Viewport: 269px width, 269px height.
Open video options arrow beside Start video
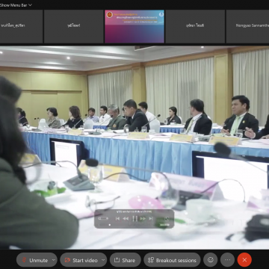coord(104,260)
